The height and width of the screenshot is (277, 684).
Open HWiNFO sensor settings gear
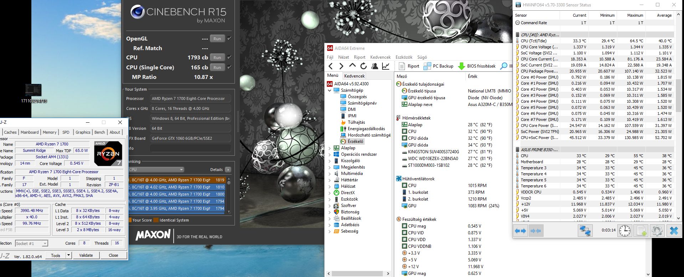coord(657,231)
